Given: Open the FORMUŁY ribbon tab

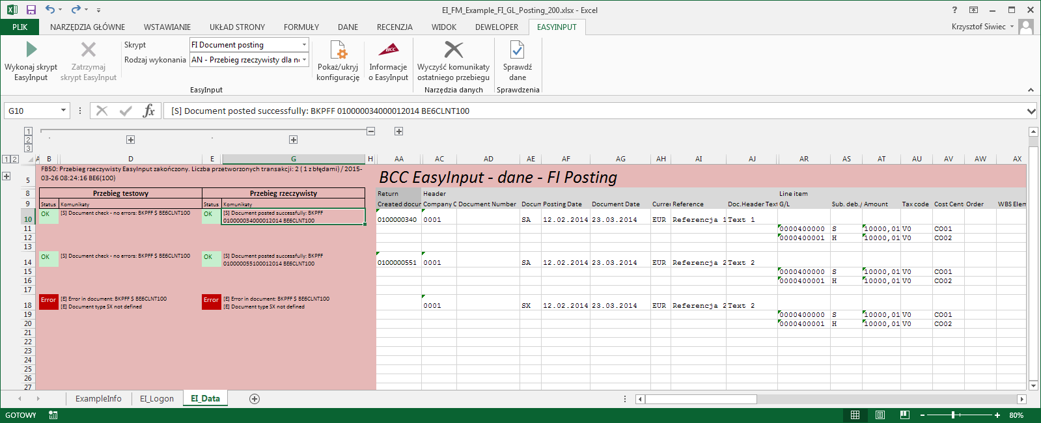Looking at the screenshot, I should point(301,27).
